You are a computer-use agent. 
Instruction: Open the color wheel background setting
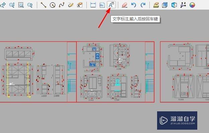192,5
